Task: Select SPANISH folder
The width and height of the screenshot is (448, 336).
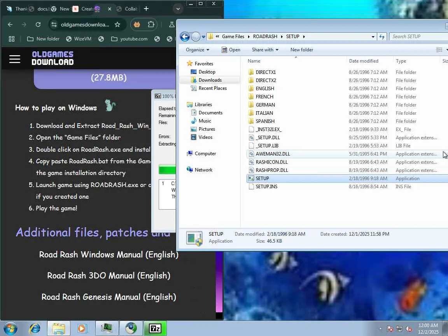Action: click(x=265, y=121)
